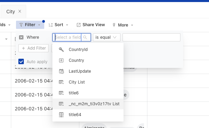Click the Sort arrows icon
Image resolution: width=209 pixels, height=128 pixels.
(51, 25)
